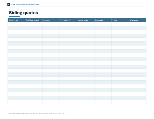Select the 'Removal' column header

point(103,20)
